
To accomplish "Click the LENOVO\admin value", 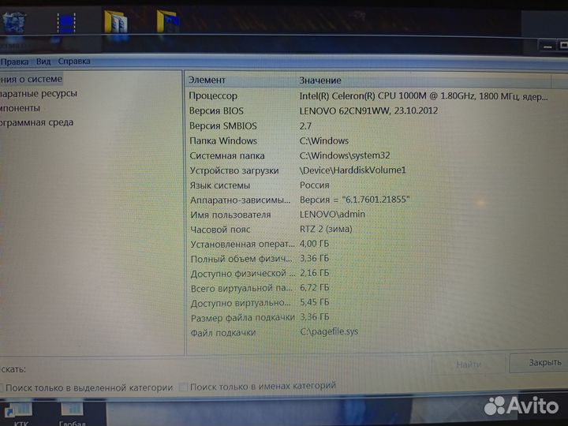I will [332, 214].
